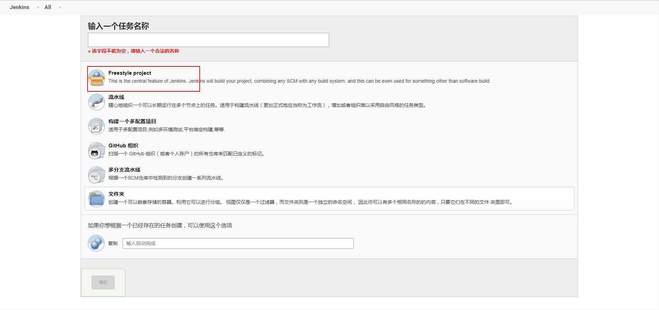Expand the arrow after All breadcrumb
Screen dimensions: 659x310
[x=60, y=7]
